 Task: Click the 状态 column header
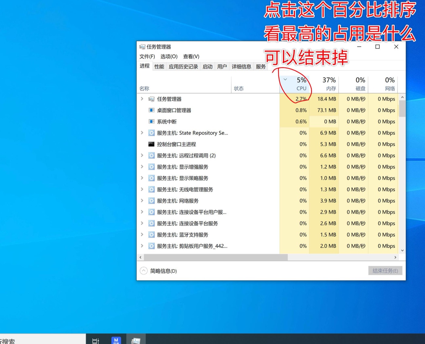click(x=255, y=84)
